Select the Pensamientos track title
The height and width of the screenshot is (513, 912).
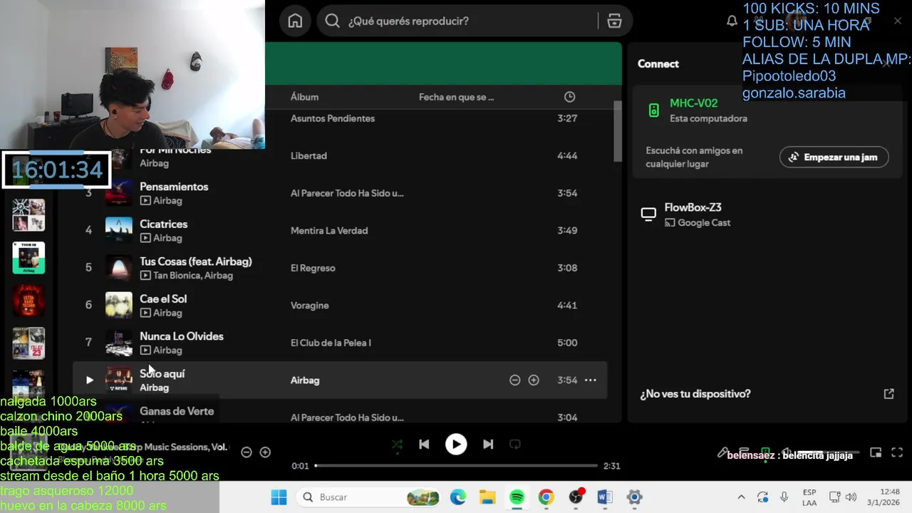(174, 187)
